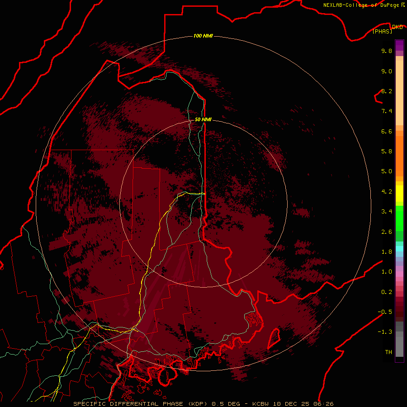The width and height of the screenshot is (407, 407).
Task: Click the TH label on the color scale
Action: (x=388, y=352)
